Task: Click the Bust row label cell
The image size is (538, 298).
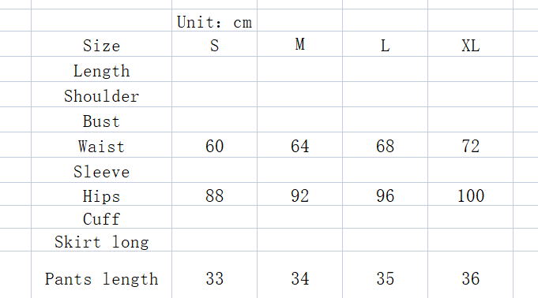Action: click(102, 120)
